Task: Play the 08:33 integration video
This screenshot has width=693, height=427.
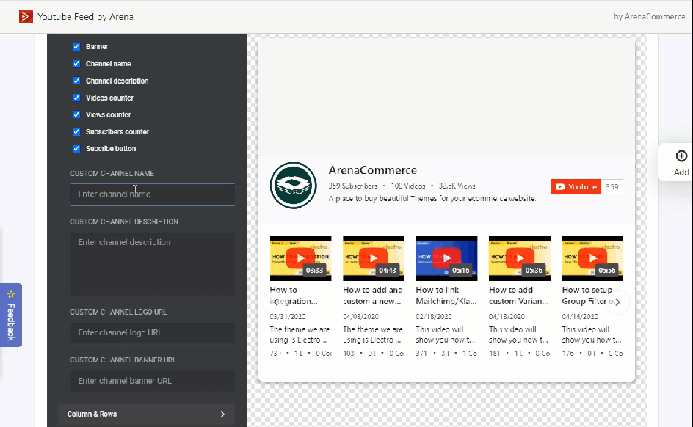Action: 300,258
